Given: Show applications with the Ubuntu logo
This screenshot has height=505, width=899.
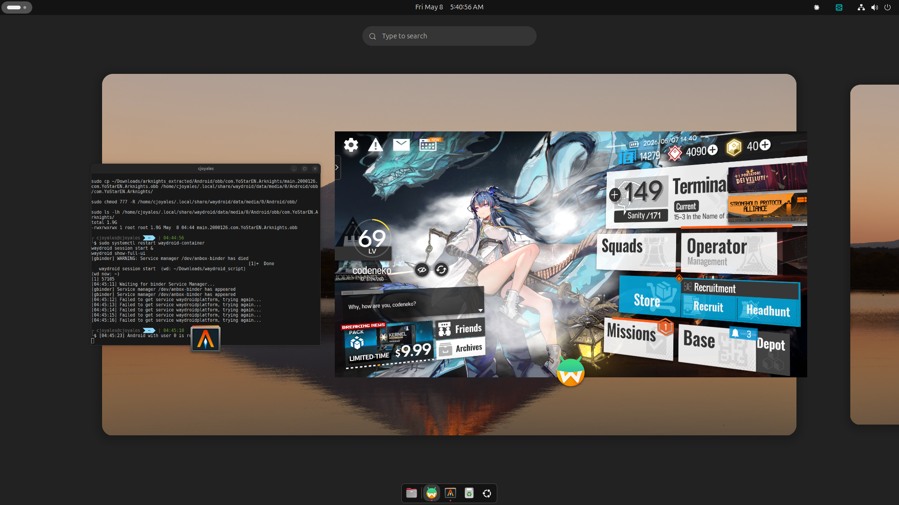Looking at the screenshot, I should (x=487, y=493).
